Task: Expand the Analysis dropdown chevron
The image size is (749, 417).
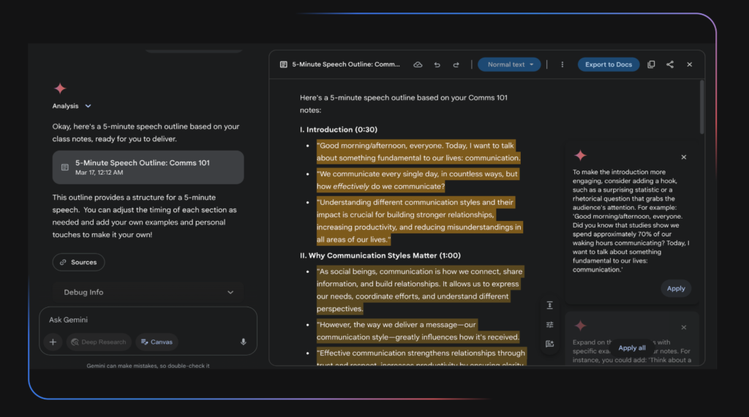Action: pos(88,106)
